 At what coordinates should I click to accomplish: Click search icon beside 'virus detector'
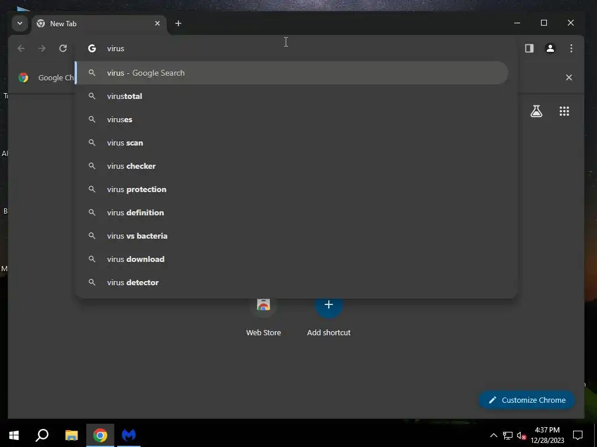pos(92,282)
